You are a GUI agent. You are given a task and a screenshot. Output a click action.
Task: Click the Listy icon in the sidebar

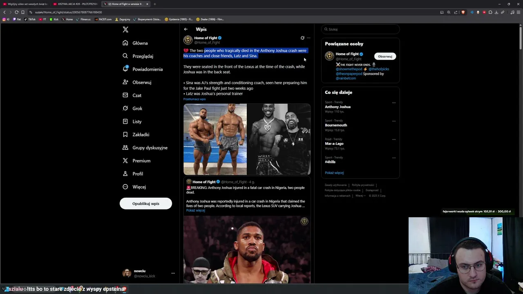[125, 121]
